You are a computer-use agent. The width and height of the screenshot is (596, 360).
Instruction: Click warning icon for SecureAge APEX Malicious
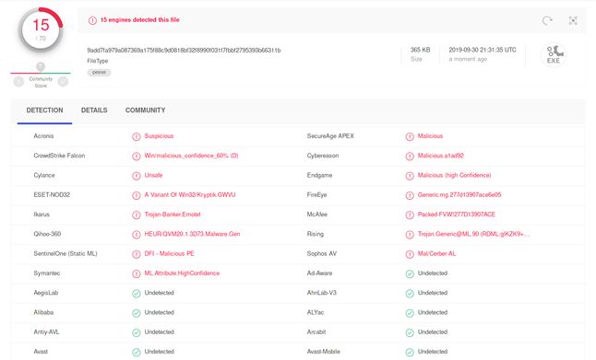[x=410, y=136]
